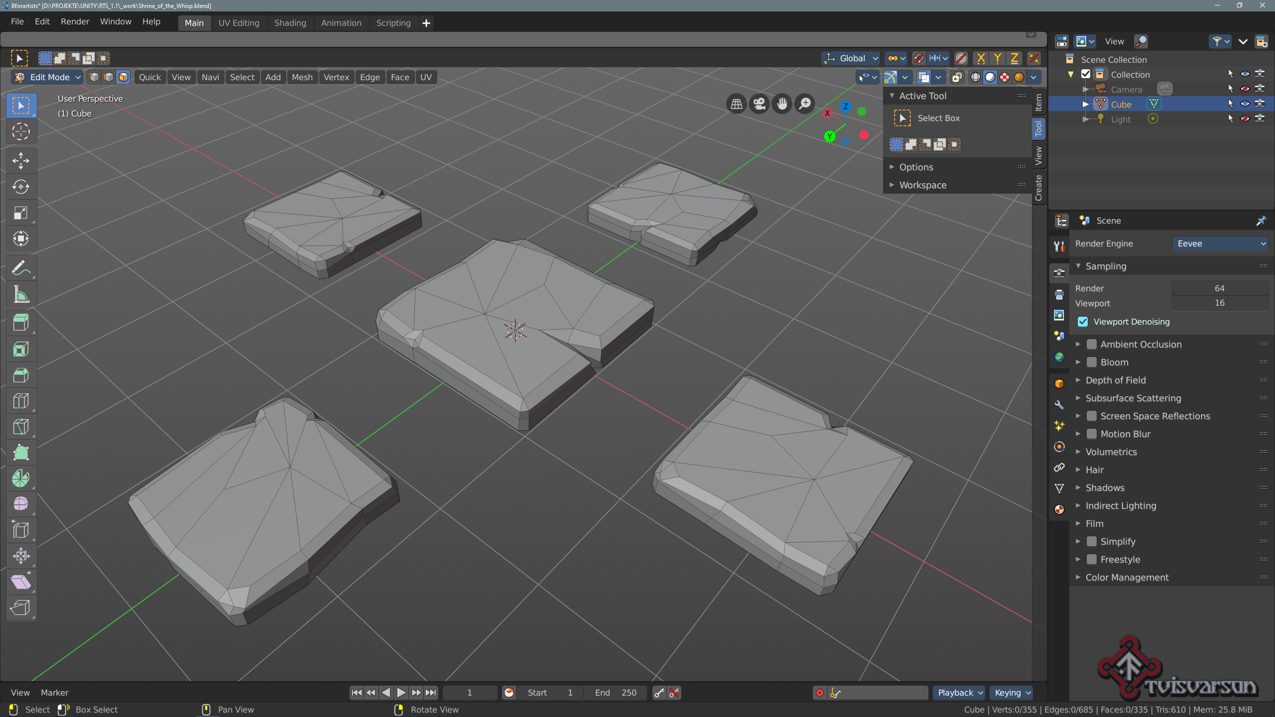Open the Mesh menu
The width and height of the screenshot is (1275, 717).
(302, 77)
